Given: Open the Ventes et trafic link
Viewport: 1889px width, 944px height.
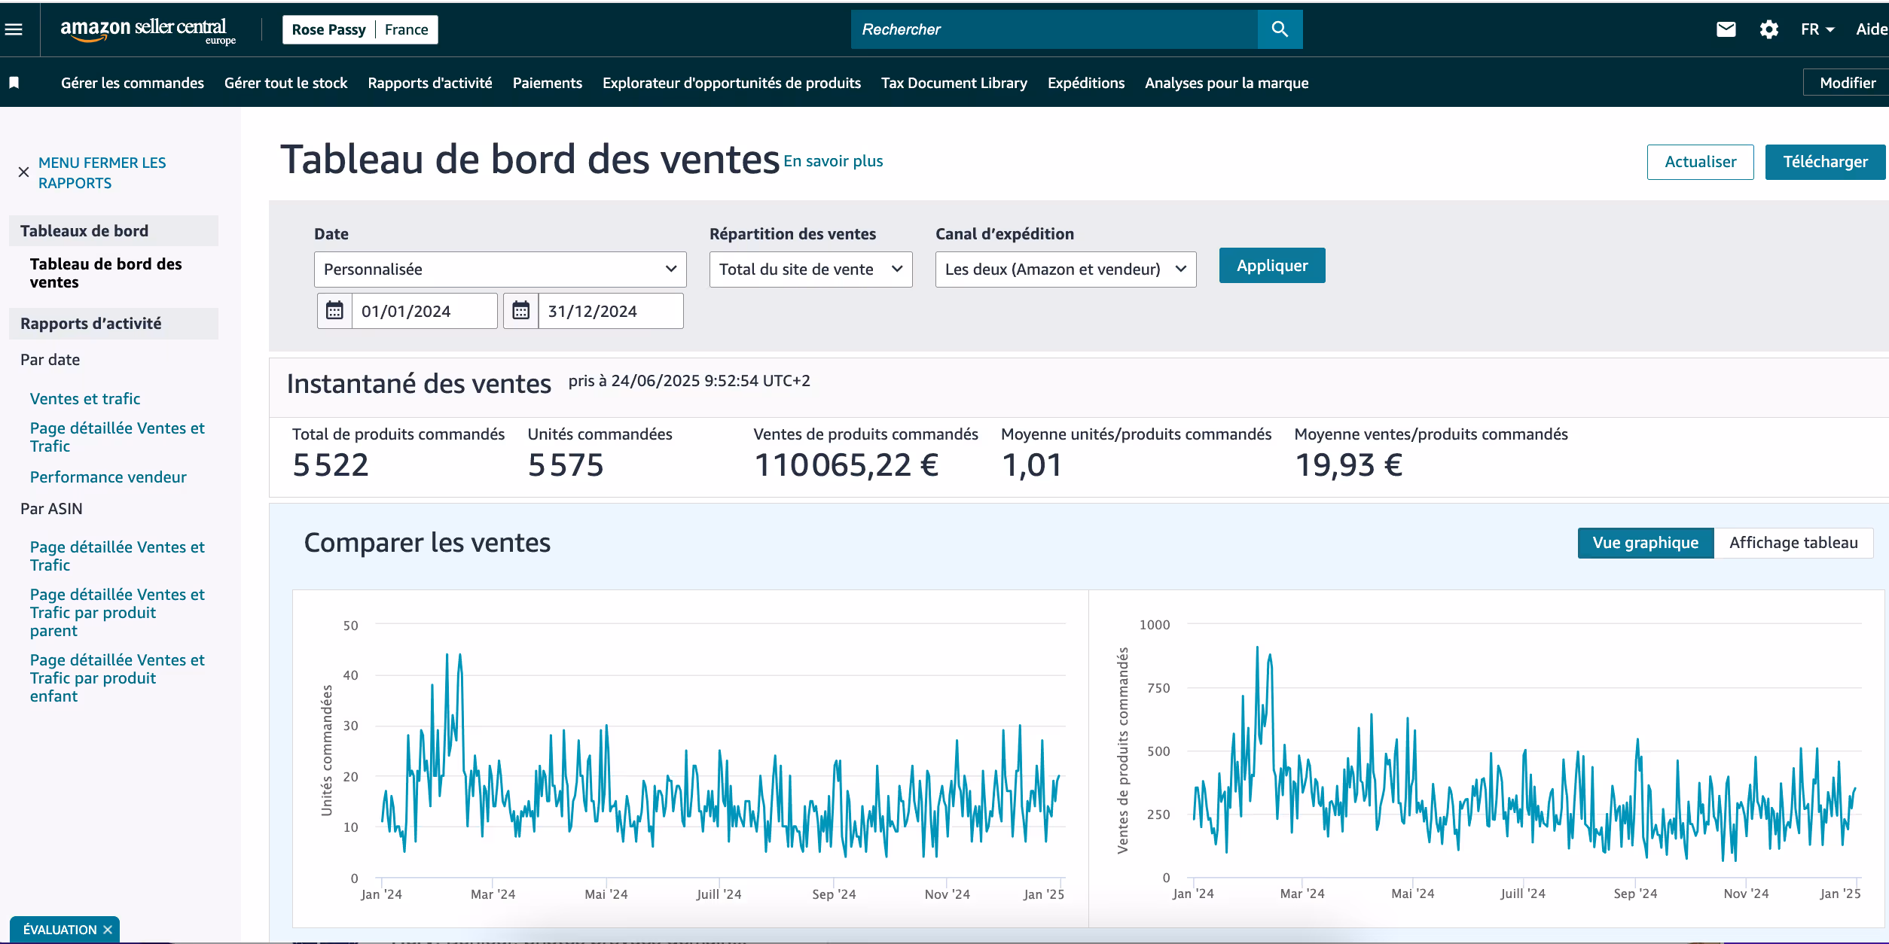Looking at the screenshot, I should (85, 398).
